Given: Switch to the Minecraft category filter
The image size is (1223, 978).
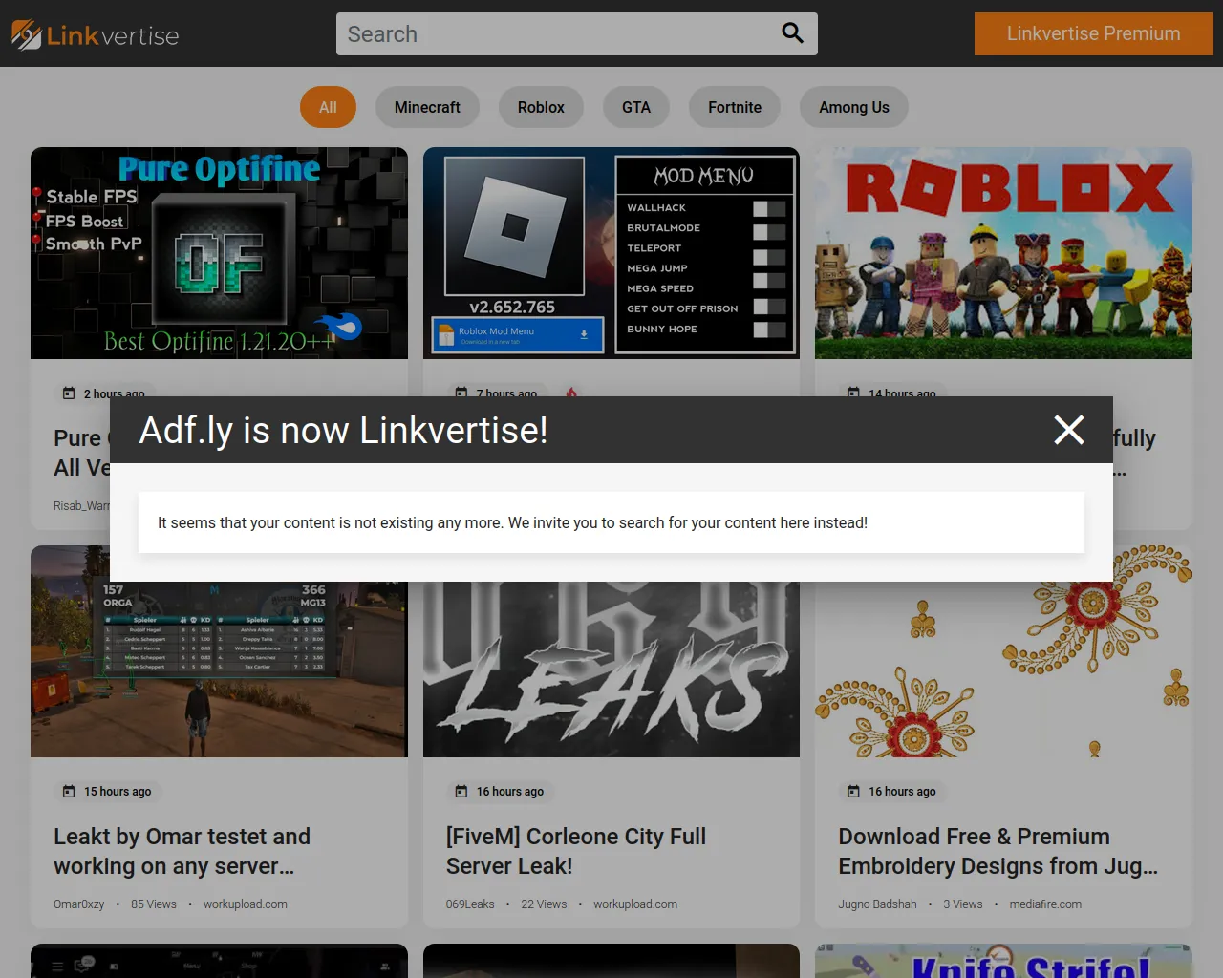Looking at the screenshot, I should tap(427, 107).
